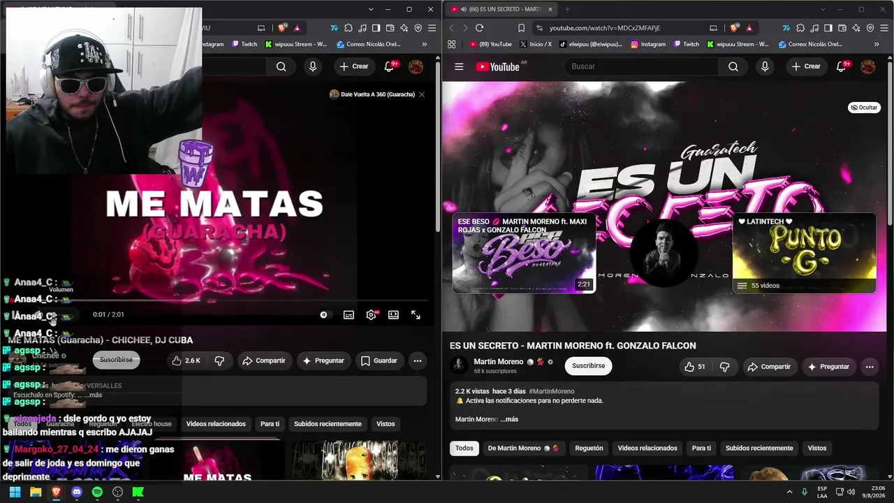Open 'ESE BESO' suggested video card
Viewport: 894px width, 503px height.
point(524,253)
